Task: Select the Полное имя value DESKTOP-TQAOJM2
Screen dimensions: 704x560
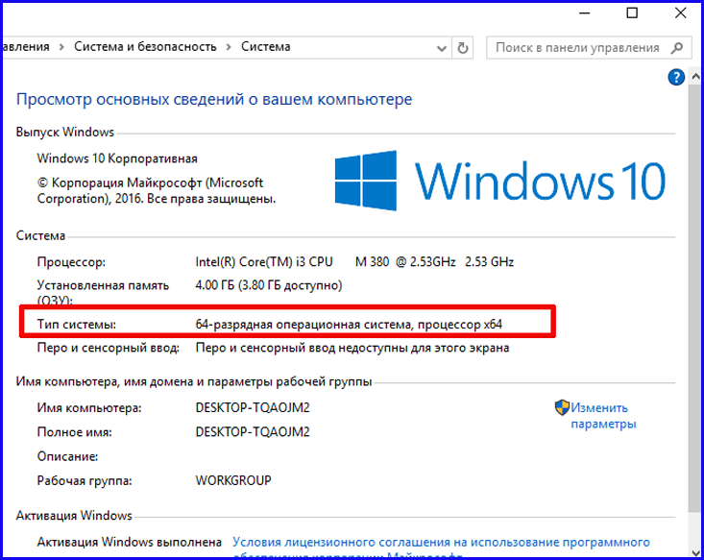Action: (x=253, y=432)
